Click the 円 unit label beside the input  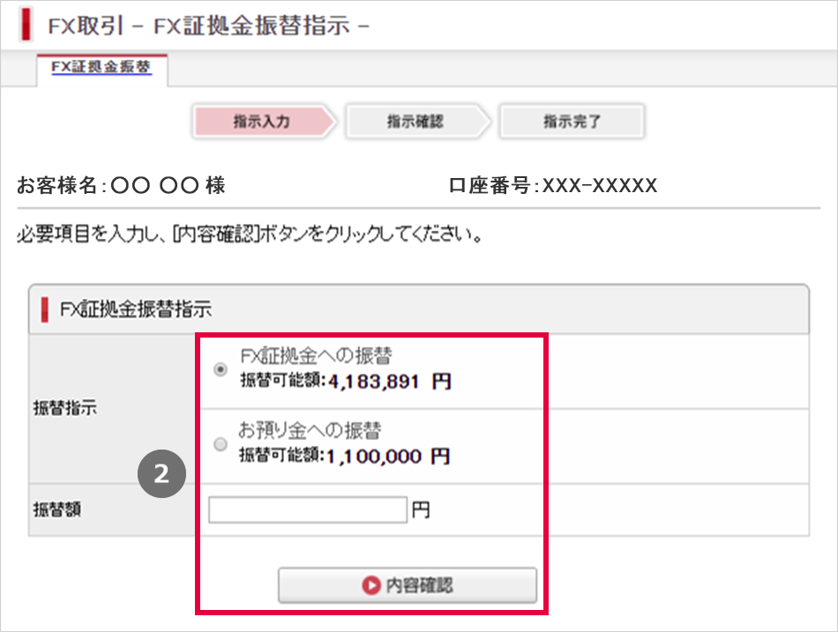(x=421, y=510)
